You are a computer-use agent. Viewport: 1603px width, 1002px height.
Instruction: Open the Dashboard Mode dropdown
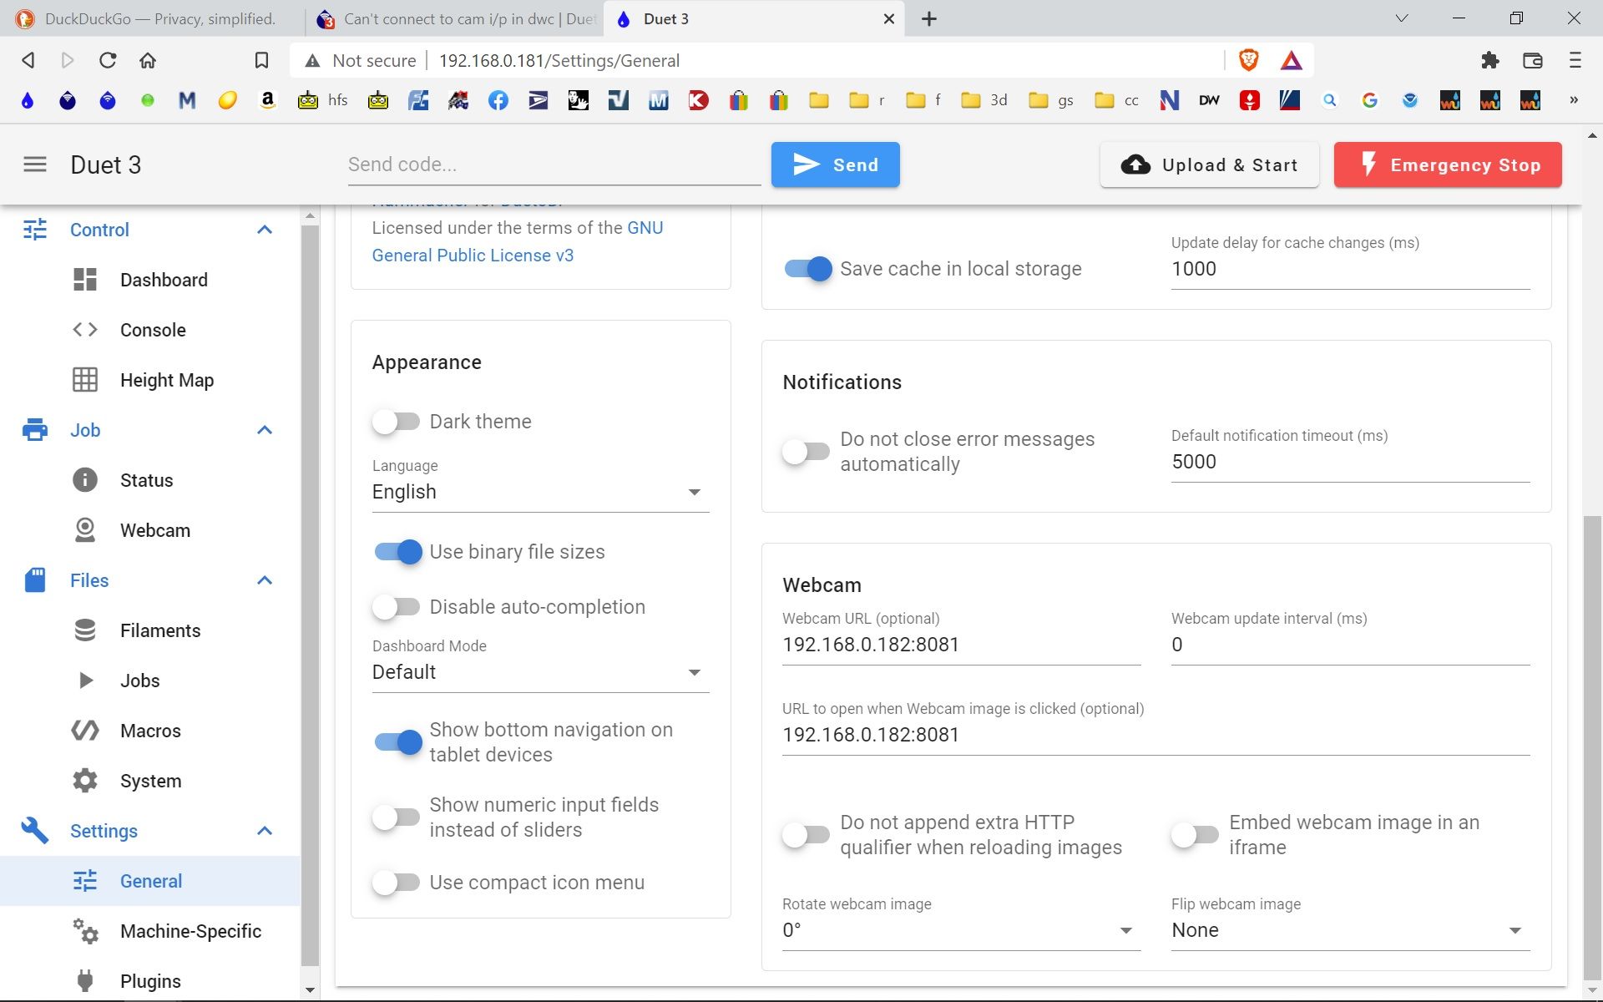pos(540,672)
